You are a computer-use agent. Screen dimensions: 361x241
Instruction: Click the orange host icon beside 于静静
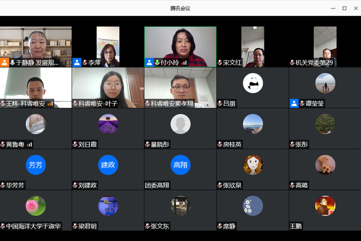5,63
